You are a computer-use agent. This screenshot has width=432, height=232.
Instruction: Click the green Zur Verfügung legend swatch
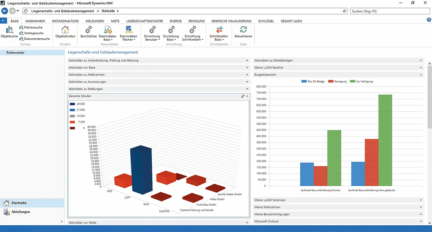coord(353,82)
